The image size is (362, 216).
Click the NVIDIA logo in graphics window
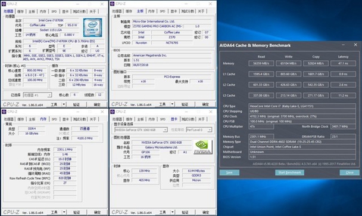click(x=202, y=147)
